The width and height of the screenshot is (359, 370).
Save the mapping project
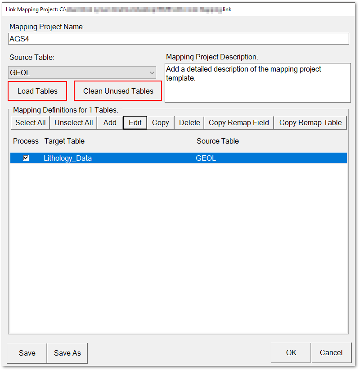27,353
